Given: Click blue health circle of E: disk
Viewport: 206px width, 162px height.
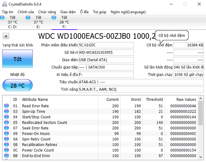Looking at the screenshot, I should tap(28, 18).
